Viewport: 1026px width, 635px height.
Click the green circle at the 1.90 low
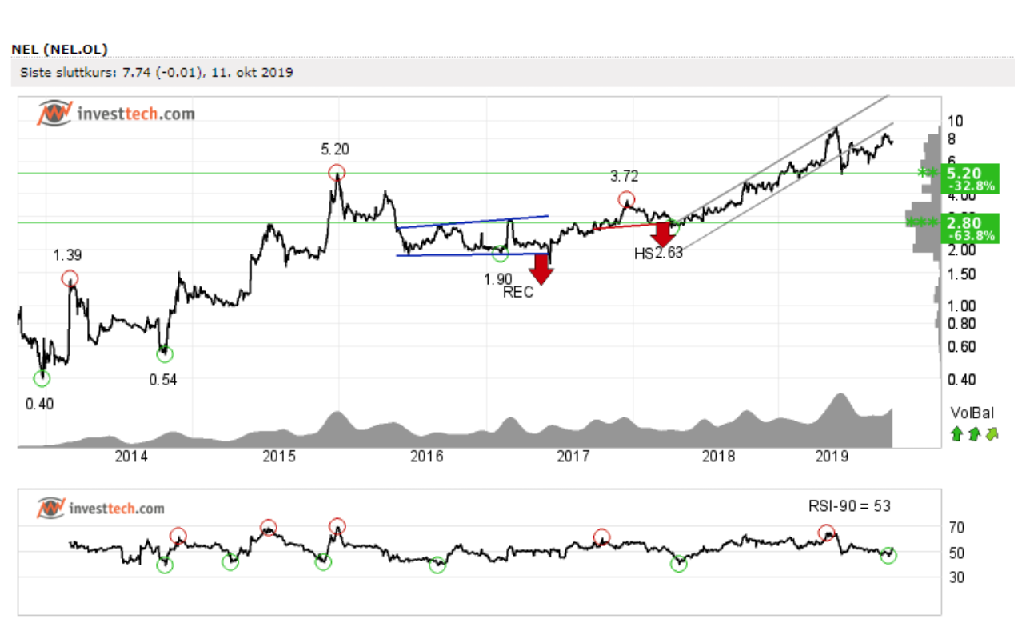point(500,254)
